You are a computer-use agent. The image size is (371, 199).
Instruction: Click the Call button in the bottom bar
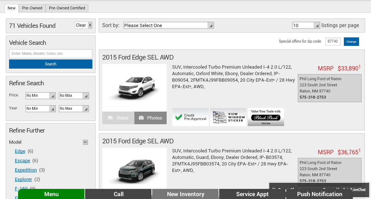[x=118, y=194]
